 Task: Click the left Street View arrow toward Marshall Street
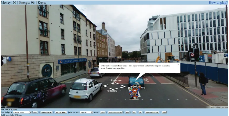(105, 86)
